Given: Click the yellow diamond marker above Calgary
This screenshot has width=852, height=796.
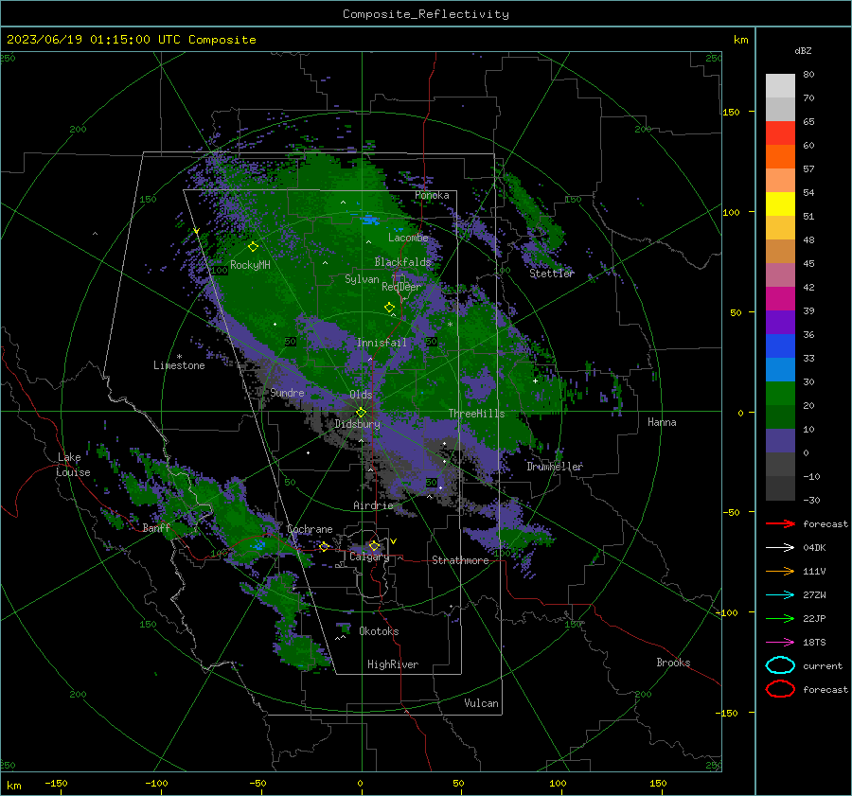Looking at the screenshot, I should [374, 546].
